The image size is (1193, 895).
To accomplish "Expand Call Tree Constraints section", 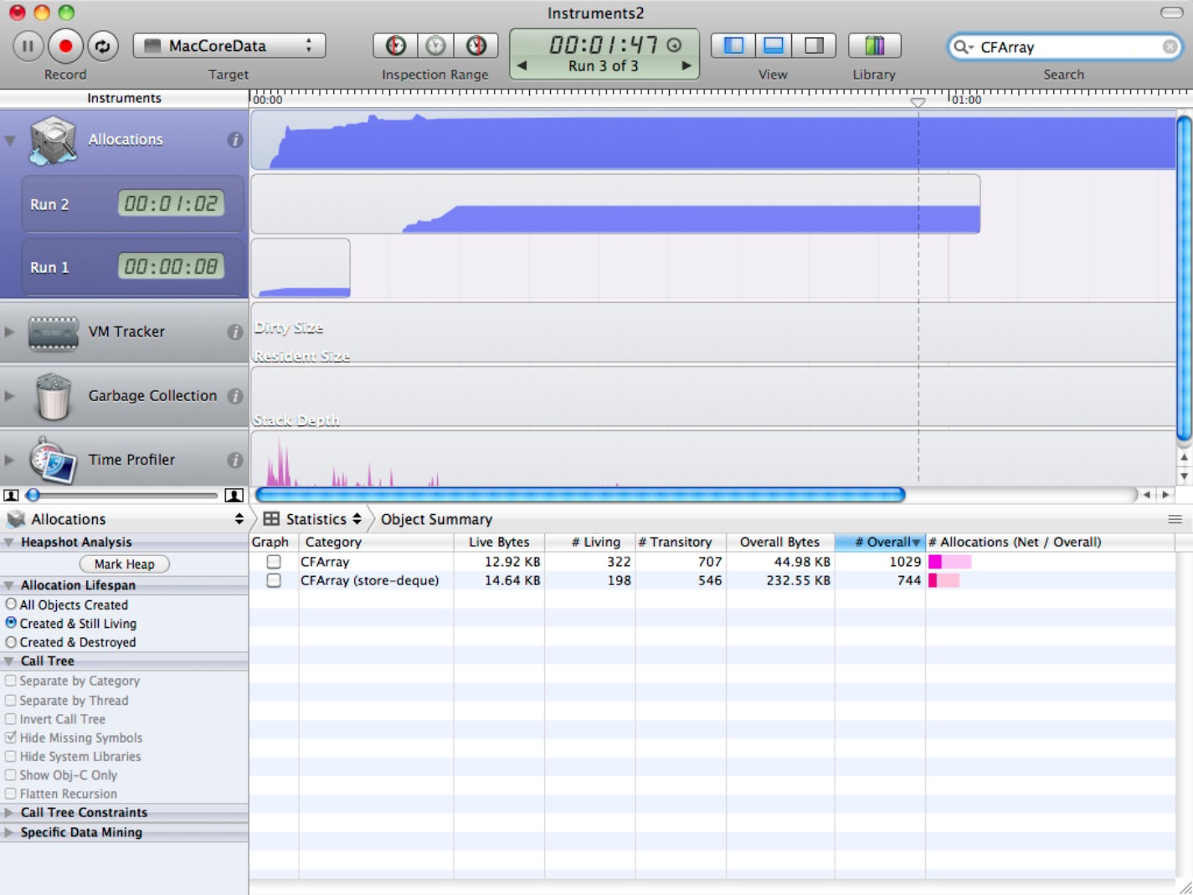I will click(x=9, y=812).
